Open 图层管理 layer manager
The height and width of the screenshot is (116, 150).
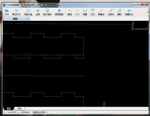click(59, 12)
